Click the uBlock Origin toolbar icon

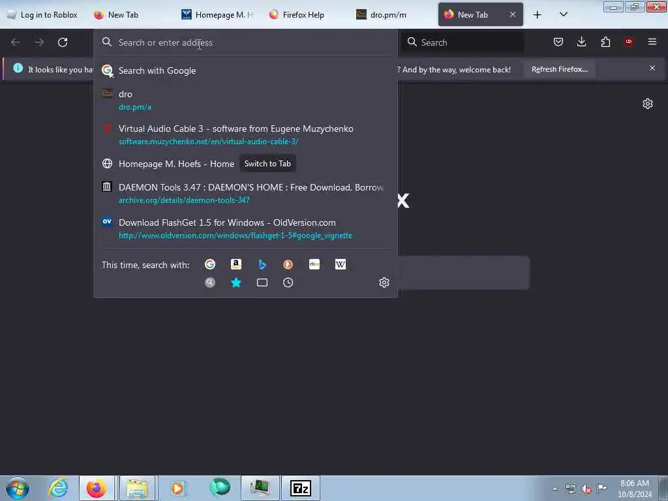pyautogui.click(x=629, y=42)
